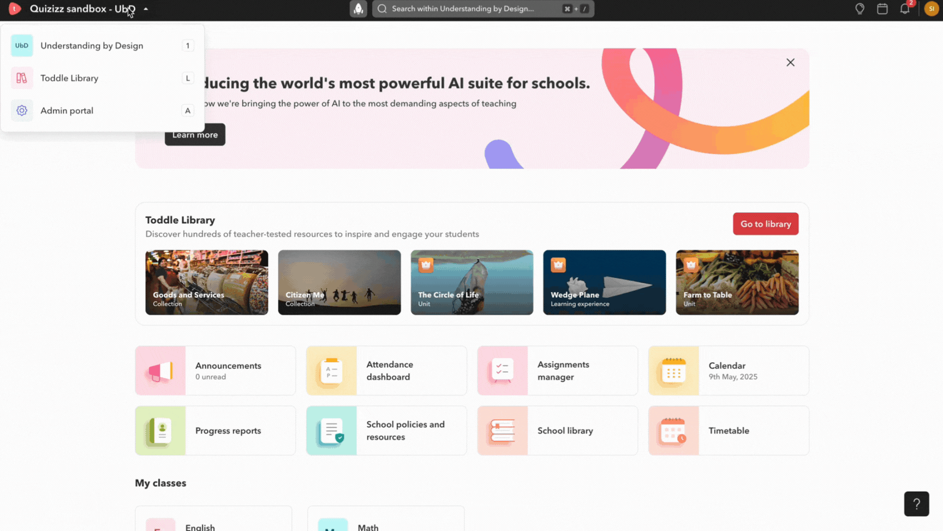Open Citizen Me collection thumbnail

pyautogui.click(x=339, y=283)
